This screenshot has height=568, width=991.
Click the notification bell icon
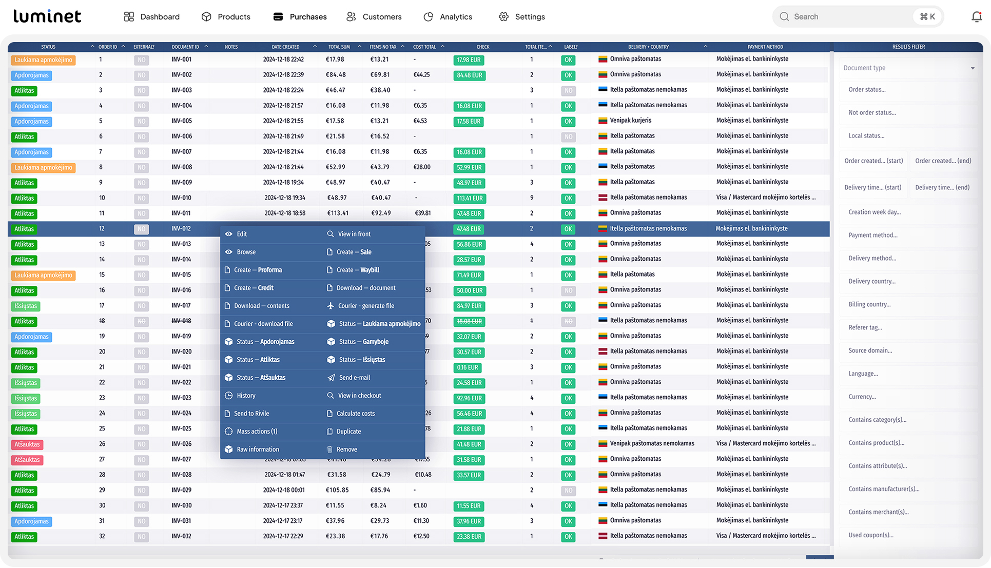tap(976, 17)
